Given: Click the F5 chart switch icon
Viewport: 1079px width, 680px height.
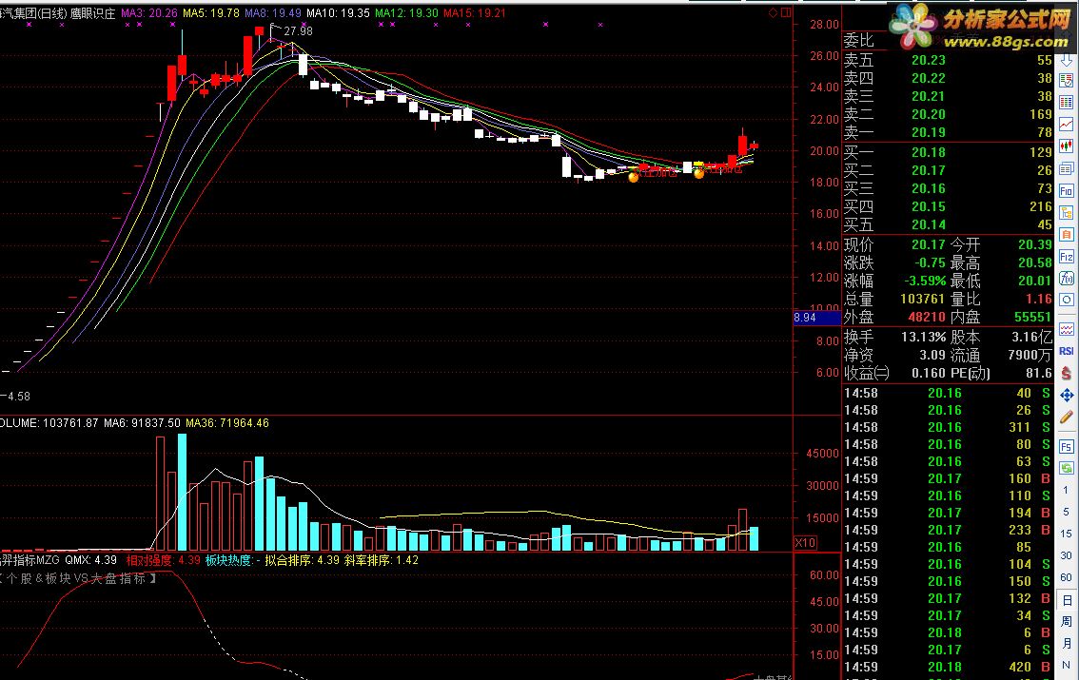Looking at the screenshot, I should [1066, 447].
